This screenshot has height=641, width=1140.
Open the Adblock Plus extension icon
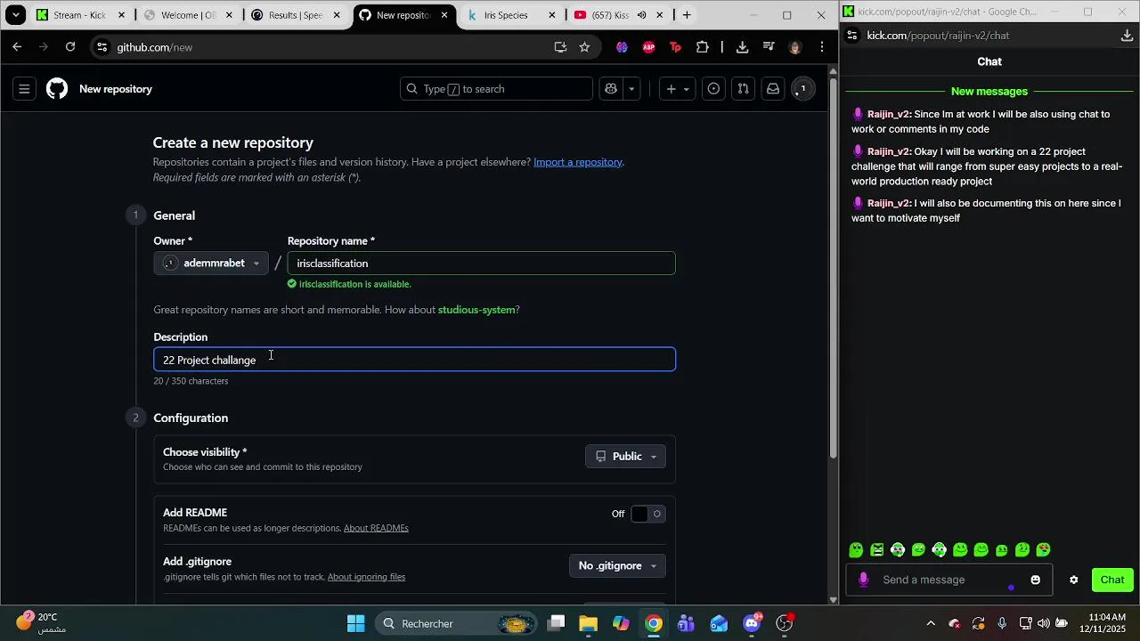coord(648,47)
